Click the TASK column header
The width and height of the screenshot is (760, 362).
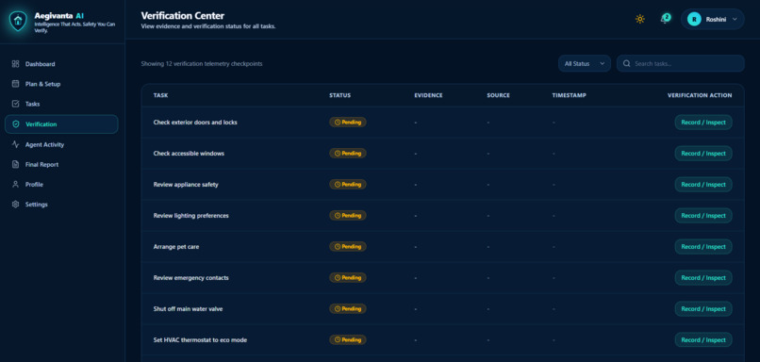[x=161, y=95]
